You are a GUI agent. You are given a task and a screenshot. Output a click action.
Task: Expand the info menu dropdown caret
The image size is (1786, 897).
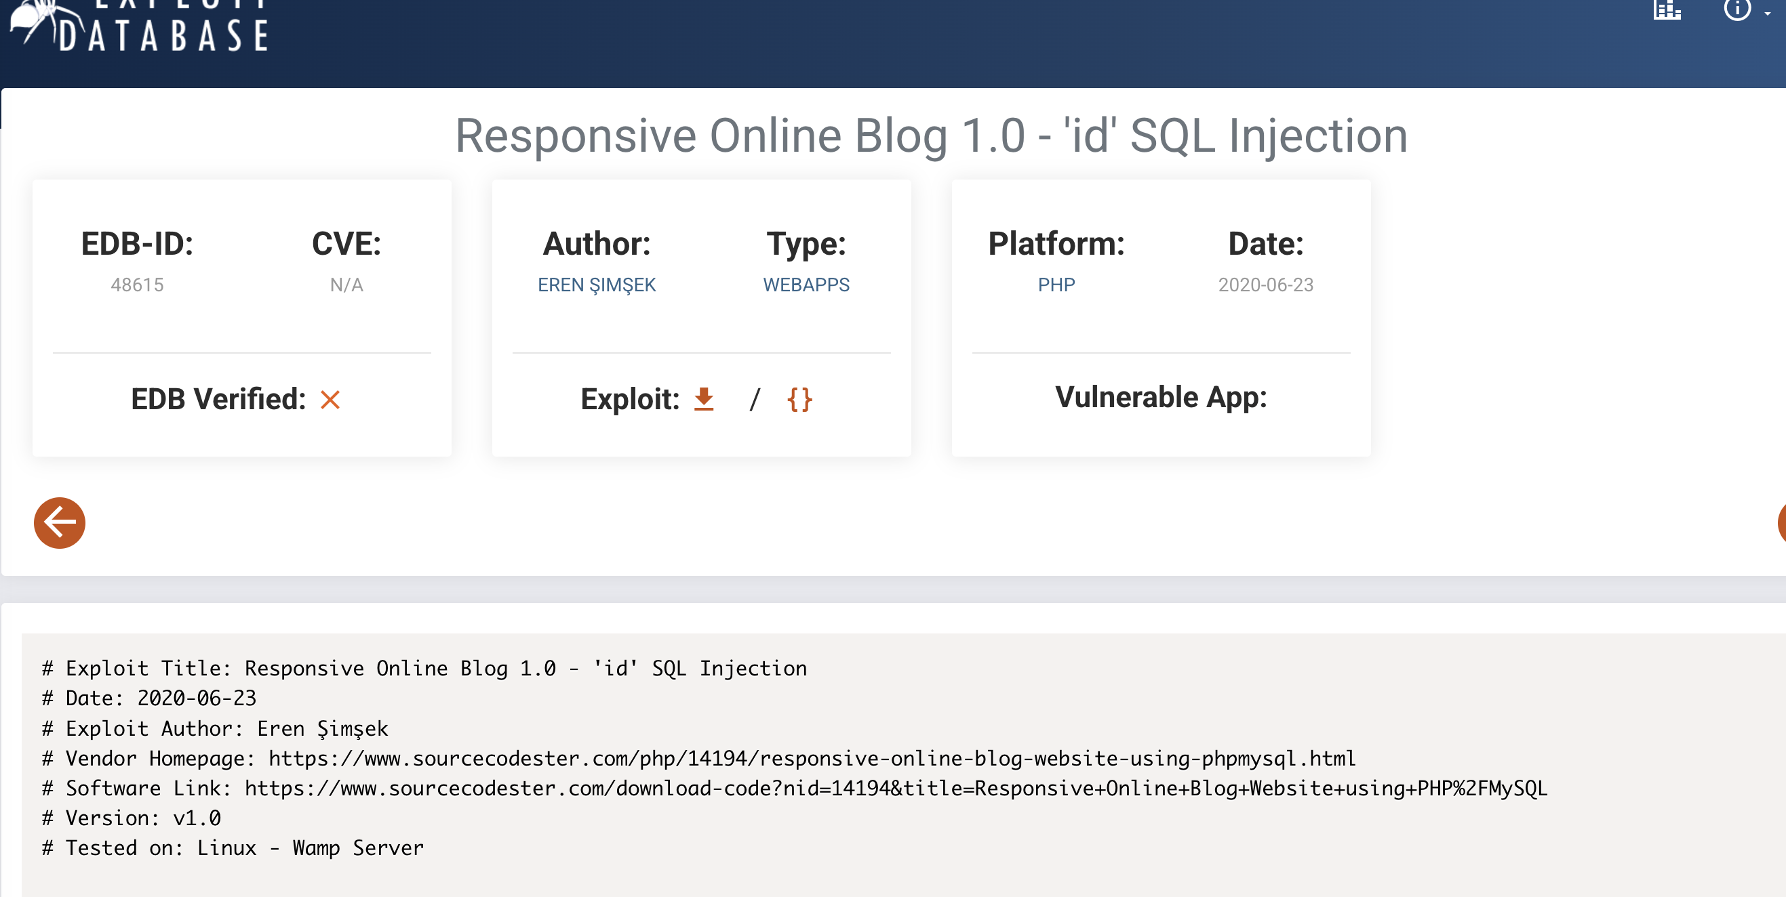1767,13
